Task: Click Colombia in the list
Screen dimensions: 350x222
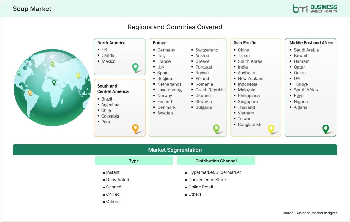Action: 110,116
